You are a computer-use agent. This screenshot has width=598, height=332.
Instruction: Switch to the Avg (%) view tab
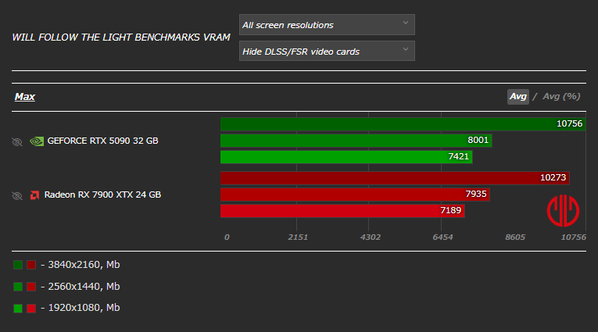(561, 96)
